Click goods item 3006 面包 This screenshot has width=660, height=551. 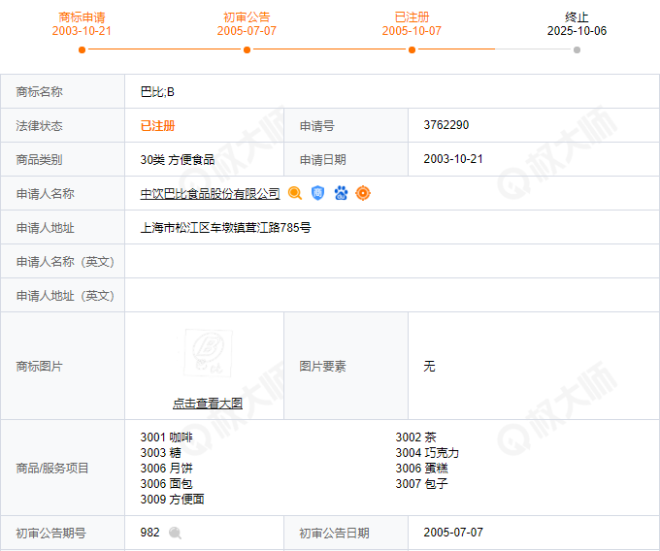pyautogui.click(x=166, y=484)
